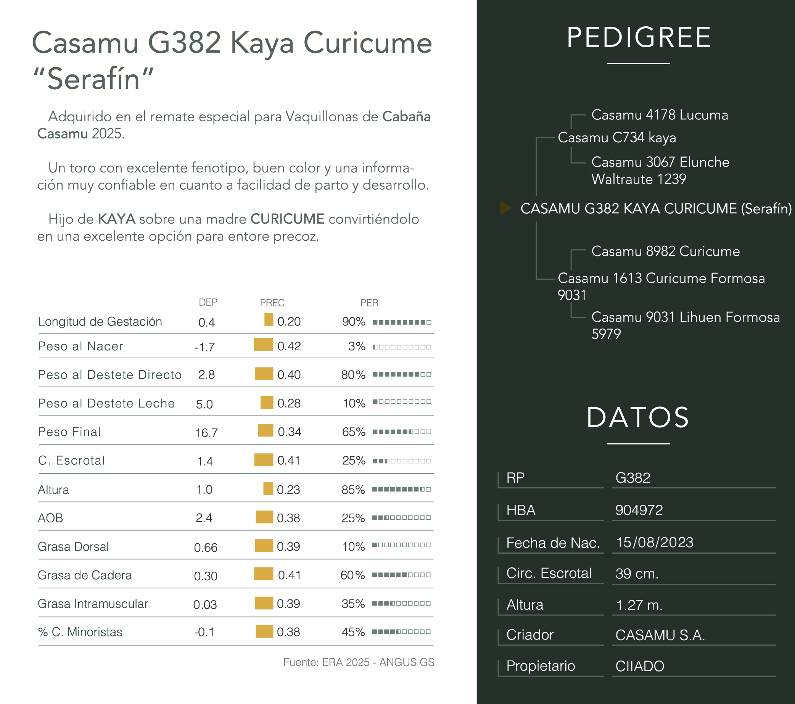795x704 pixels.
Task: Click the Circ. Escrotal value '39 cm.'
Action: pos(637,574)
